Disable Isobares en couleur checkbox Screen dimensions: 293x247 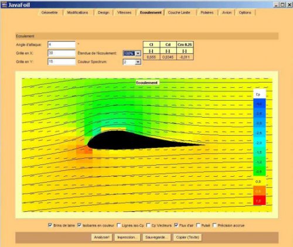coord(79,225)
